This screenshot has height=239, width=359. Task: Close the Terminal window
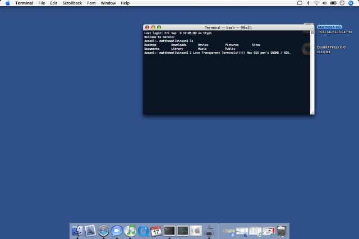(x=147, y=27)
